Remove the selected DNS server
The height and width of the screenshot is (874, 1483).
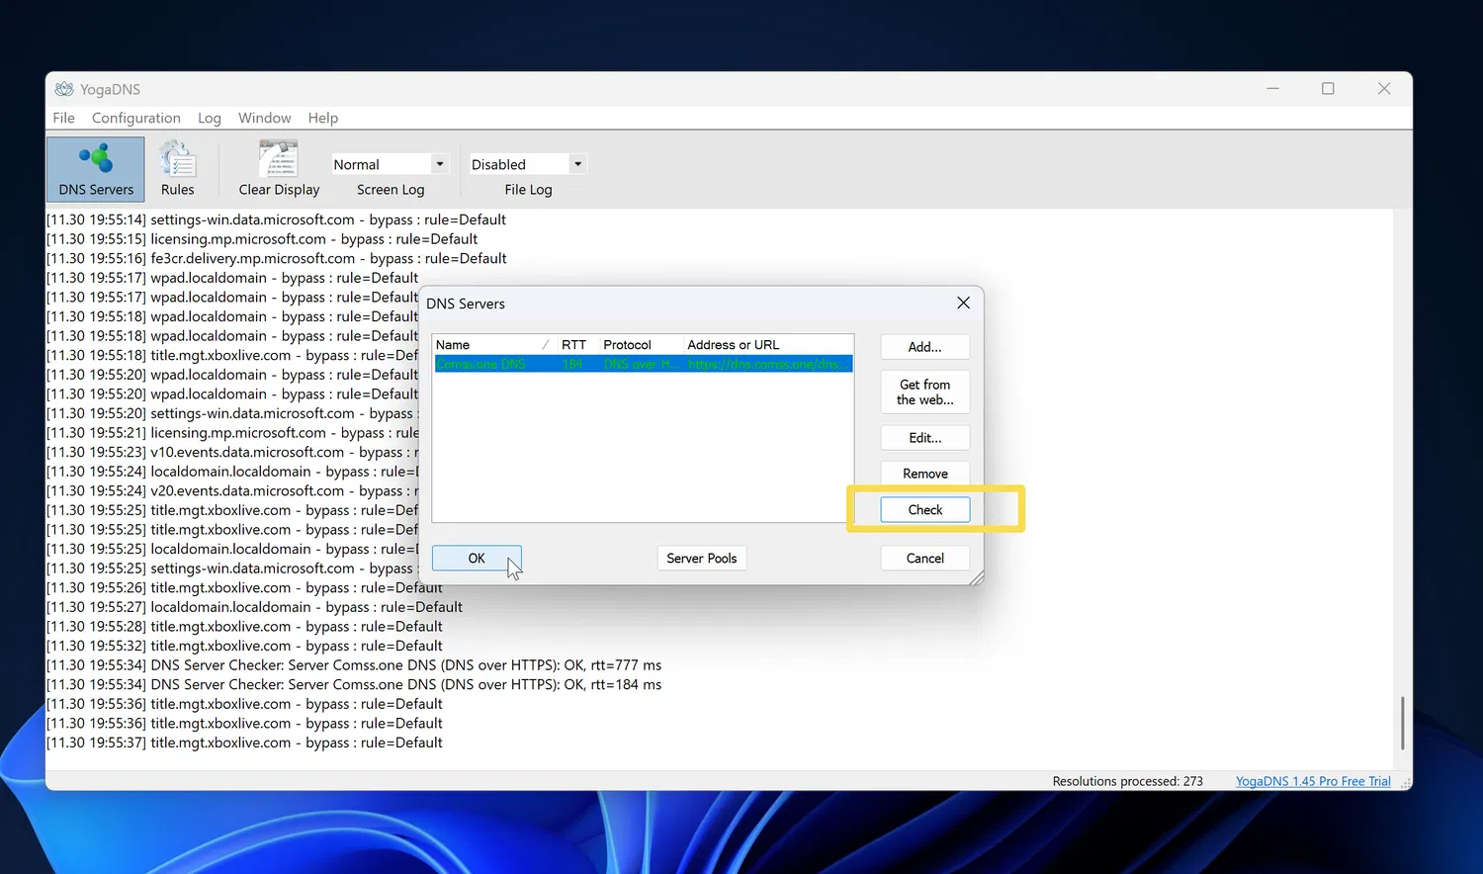click(925, 474)
